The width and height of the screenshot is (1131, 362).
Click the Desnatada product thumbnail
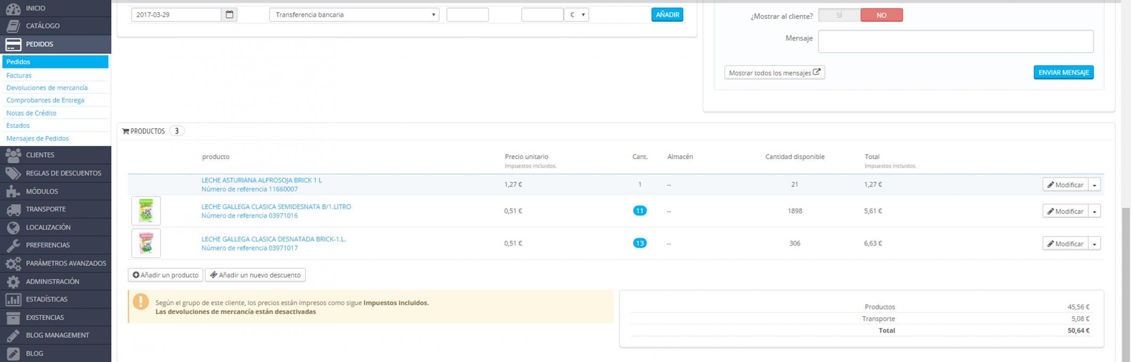pyautogui.click(x=146, y=243)
